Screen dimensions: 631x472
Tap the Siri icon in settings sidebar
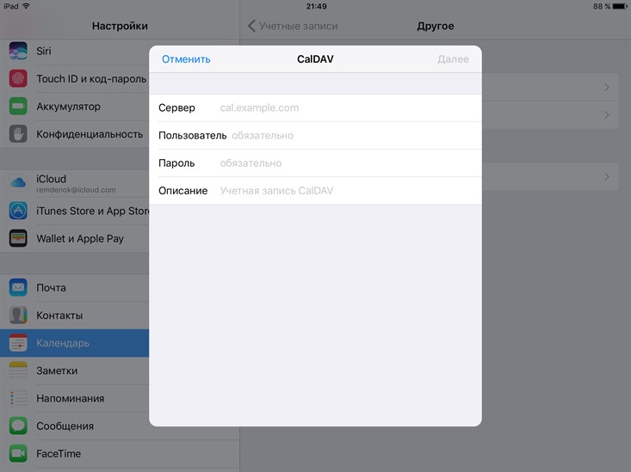coord(18,51)
